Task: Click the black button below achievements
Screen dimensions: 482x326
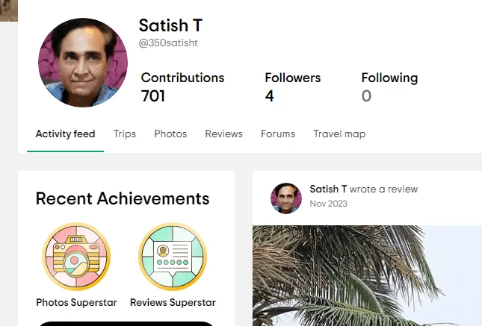Action: [126, 323]
